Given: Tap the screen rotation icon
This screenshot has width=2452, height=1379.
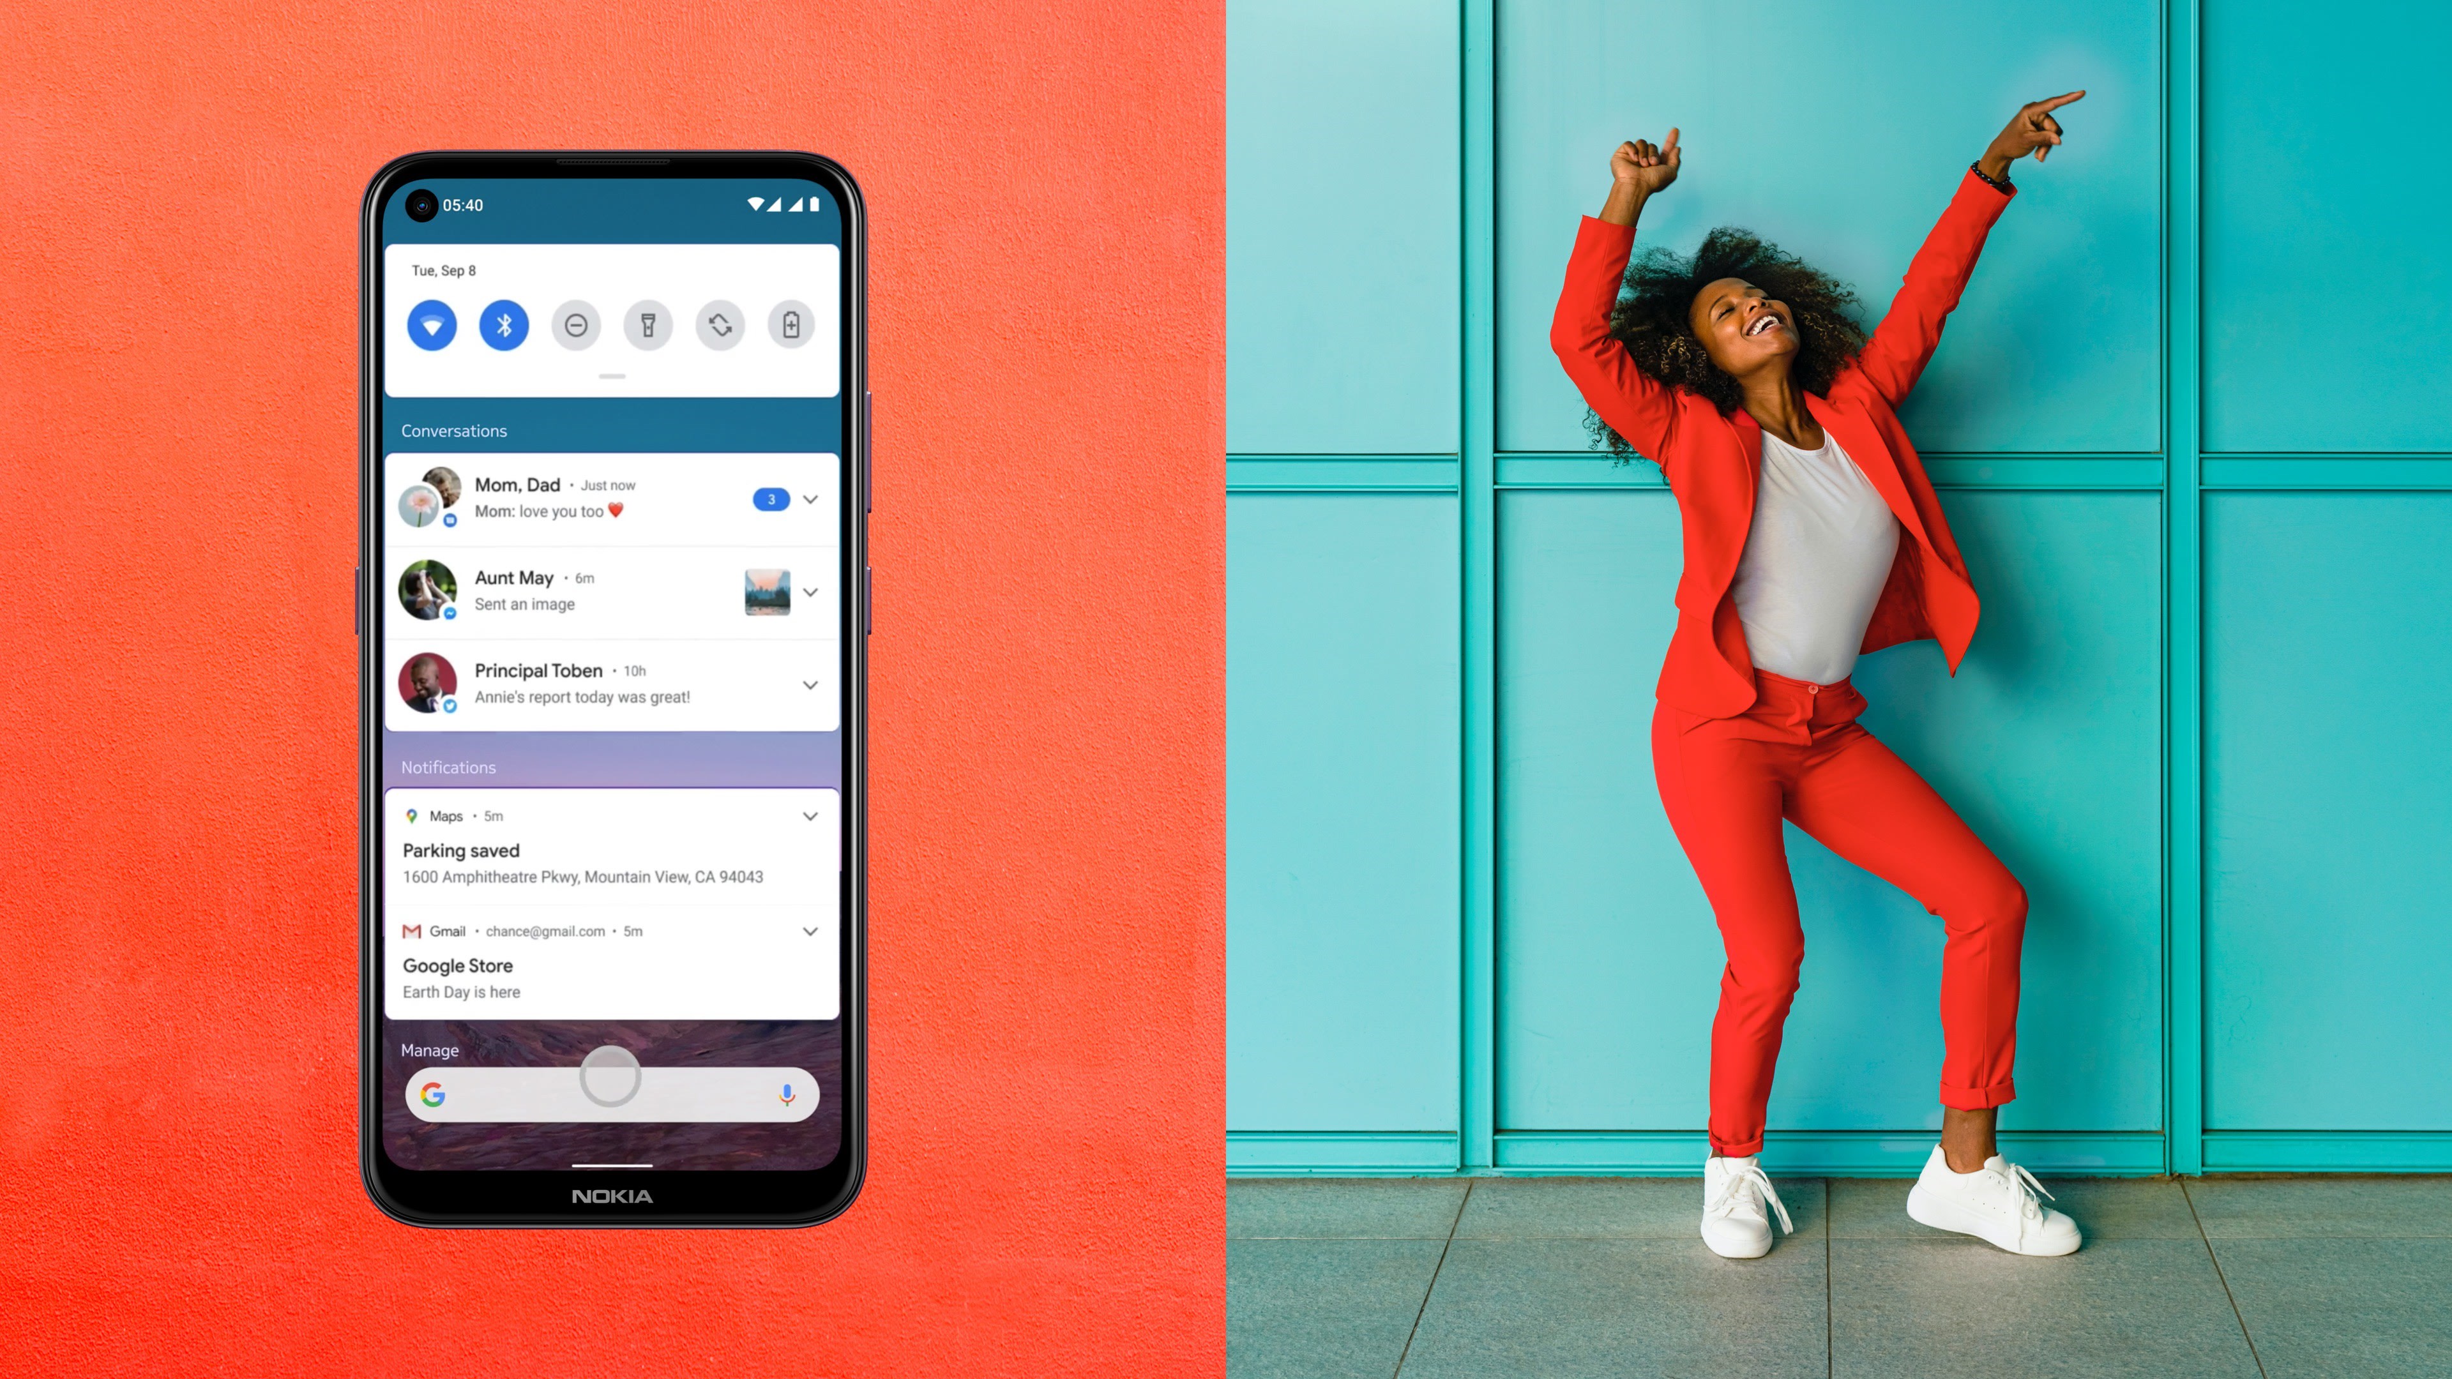Looking at the screenshot, I should pos(719,325).
